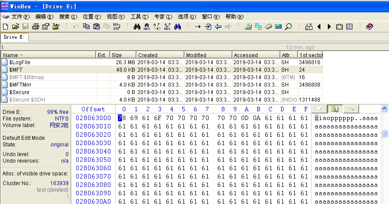Screen dimensions: 389x204
Task: Sort file list by Accessed column
Action: pyautogui.click(x=256, y=55)
